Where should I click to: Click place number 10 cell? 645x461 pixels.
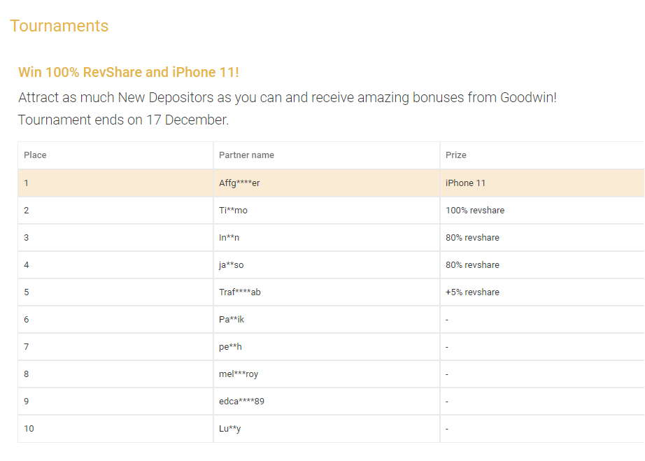29,429
